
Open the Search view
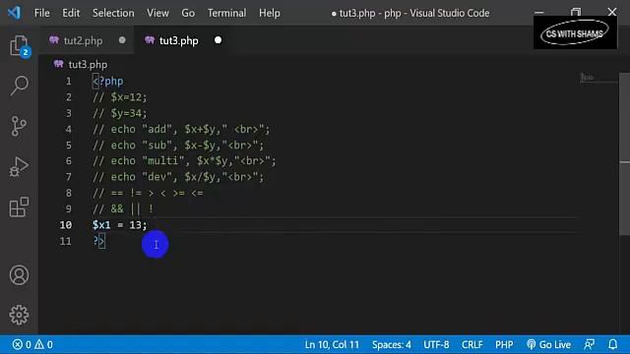[19, 86]
